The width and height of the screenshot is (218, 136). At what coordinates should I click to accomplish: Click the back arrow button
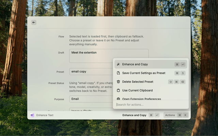pos(34,22)
